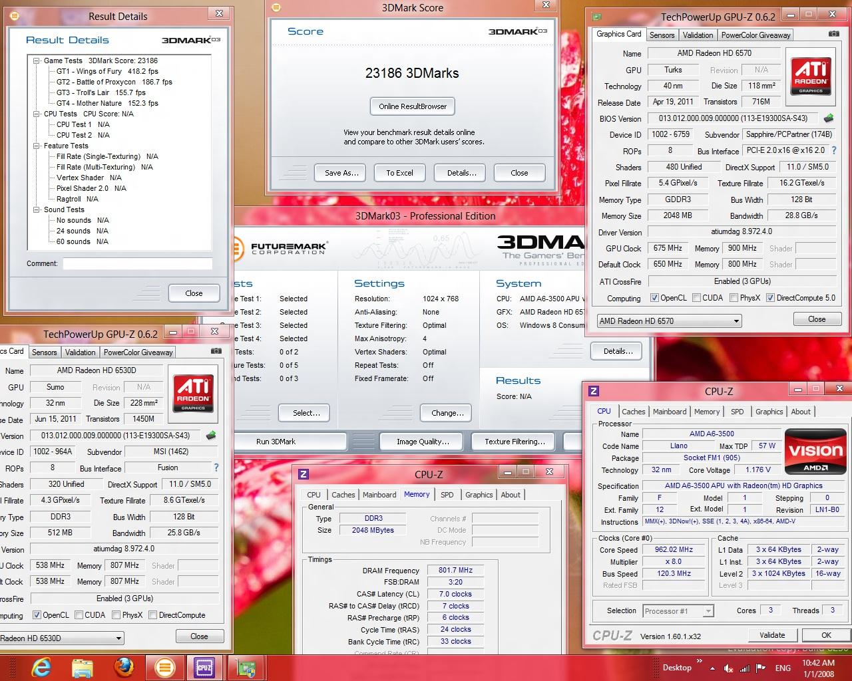852x681 pixels.
Task: Toggle DirectCompute checkbox in HD 6530D GPU-Z
Action: pos(153,615)
